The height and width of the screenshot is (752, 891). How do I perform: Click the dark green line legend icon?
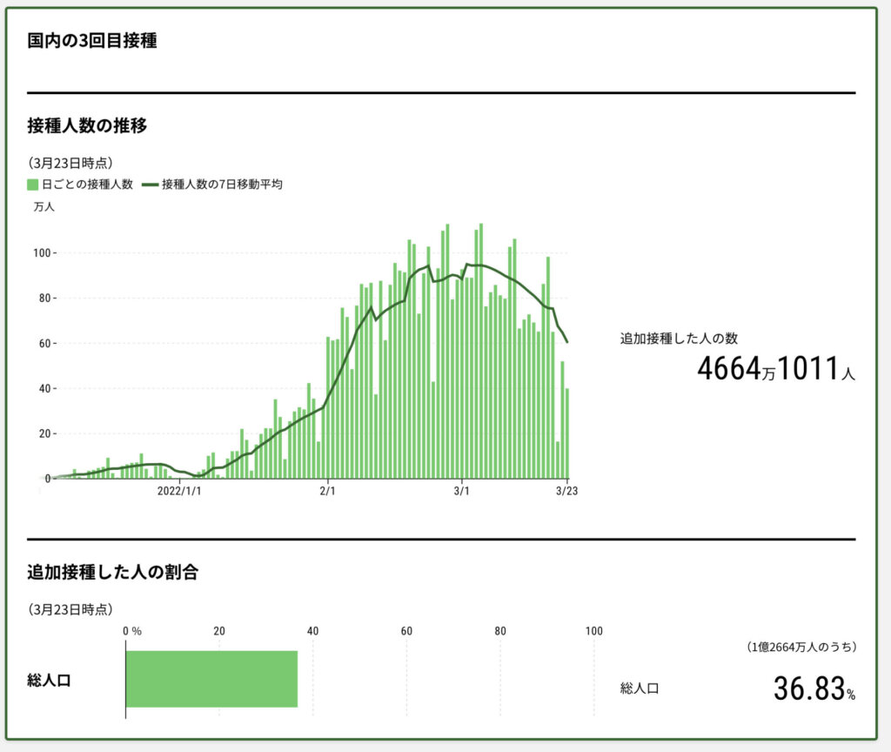[x=149, y=185]
